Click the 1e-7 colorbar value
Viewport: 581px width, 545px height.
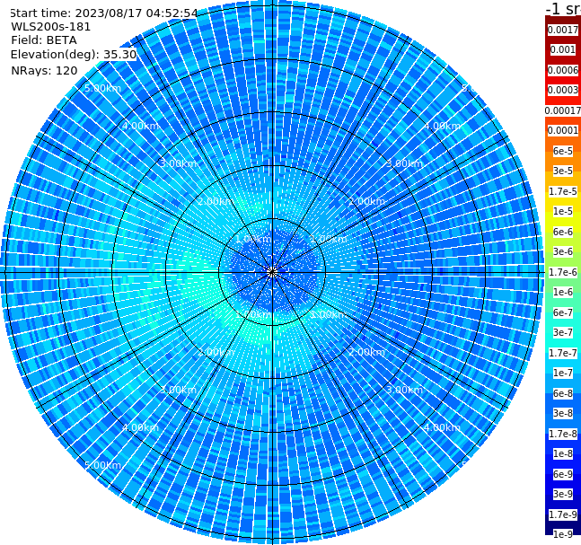(x=563, y=373)
